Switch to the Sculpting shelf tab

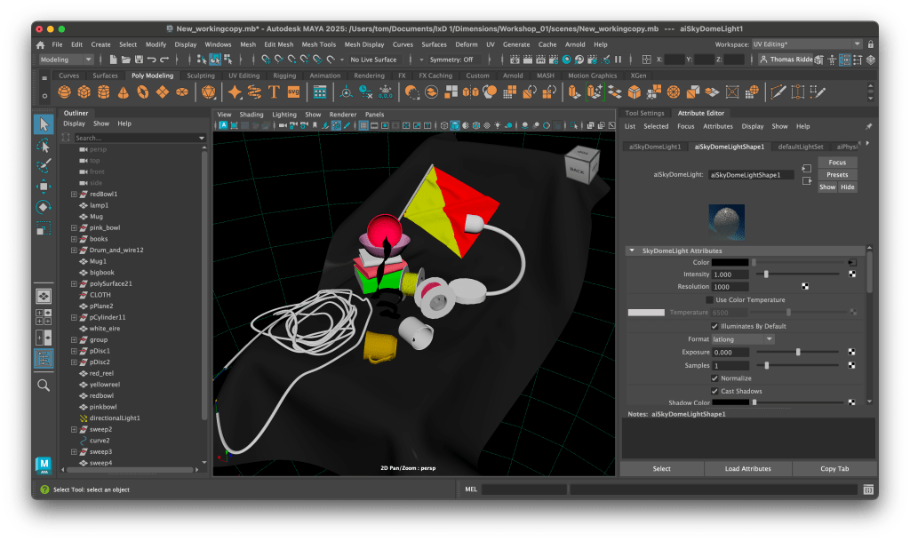(200, 76)
